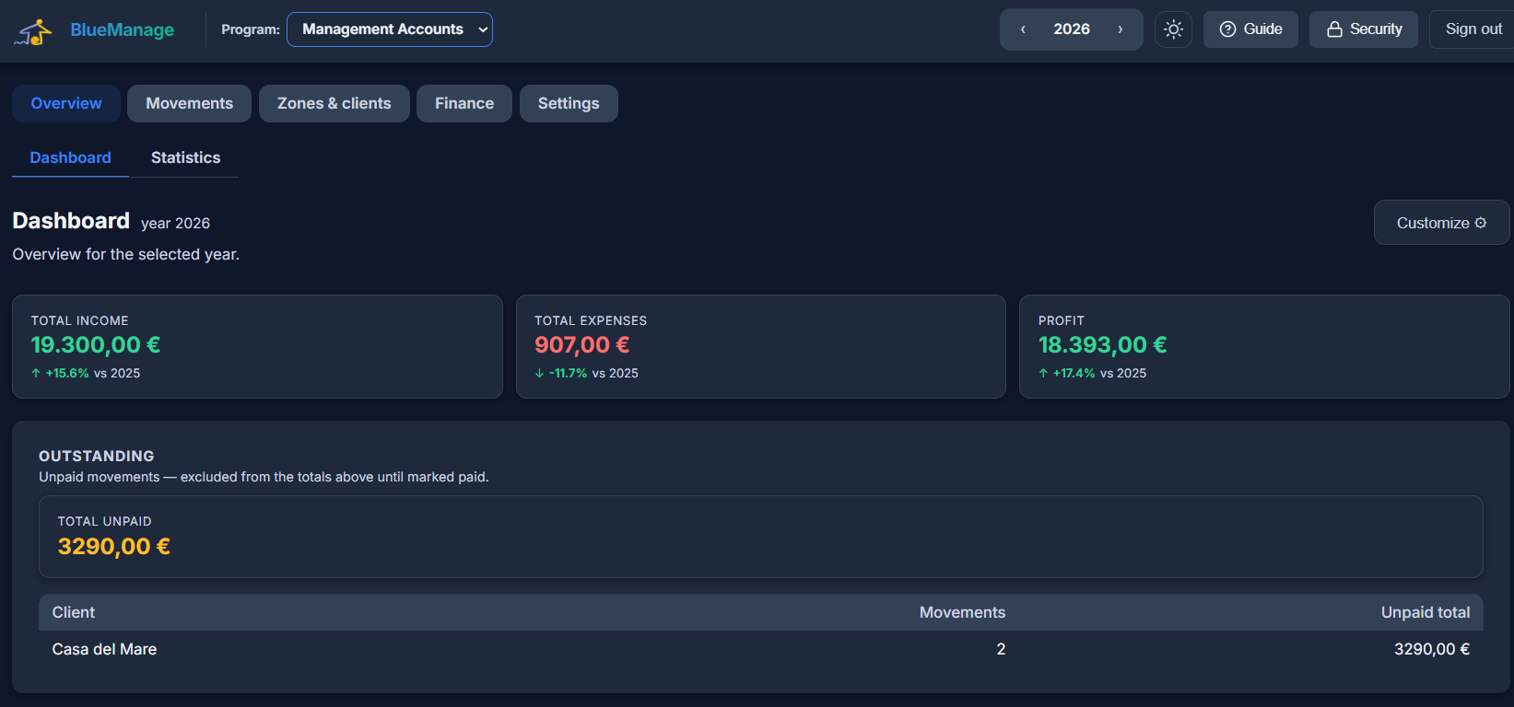
Task: Click the +15.6% vs 2025 income change
Action: tap(86, 373)
